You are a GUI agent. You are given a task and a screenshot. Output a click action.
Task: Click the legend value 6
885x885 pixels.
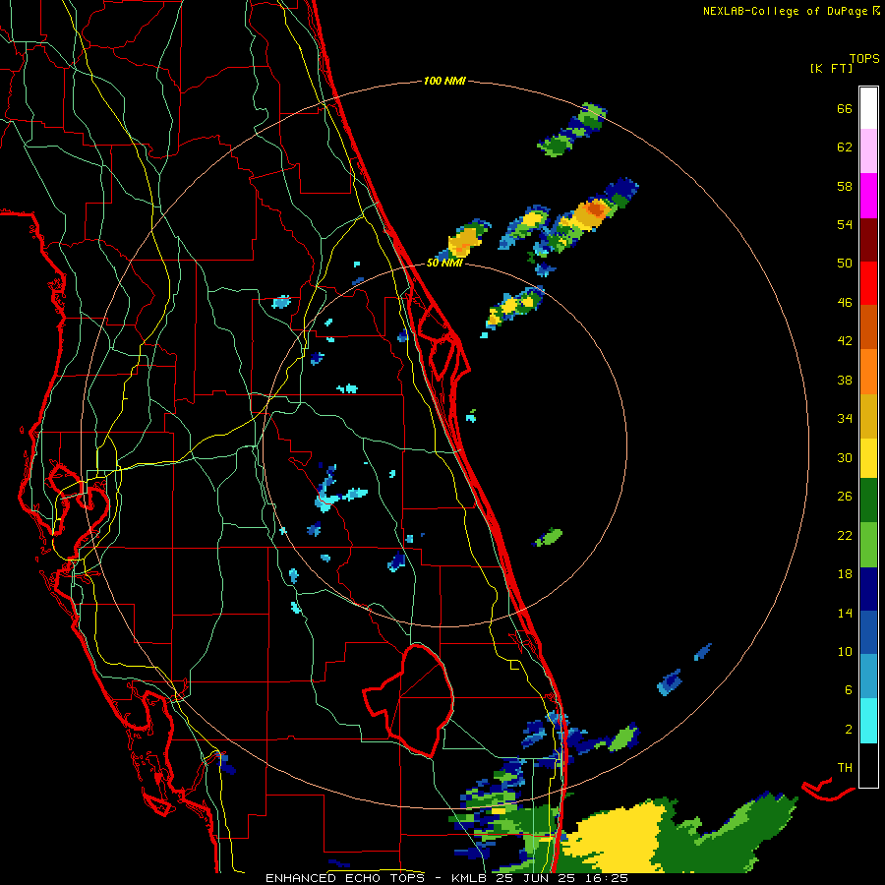click(849, 690)
